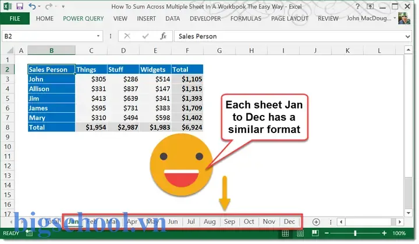Open Customize Quick Access Toolbar dropdown

63,6
